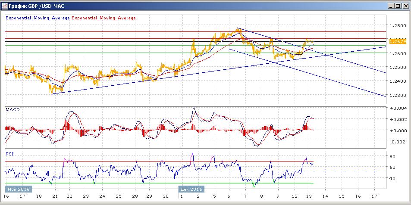This screenshot has height=205, width=411.
Task: Click the MACD -0.002 axis value
Action: (x=398, y=142)
